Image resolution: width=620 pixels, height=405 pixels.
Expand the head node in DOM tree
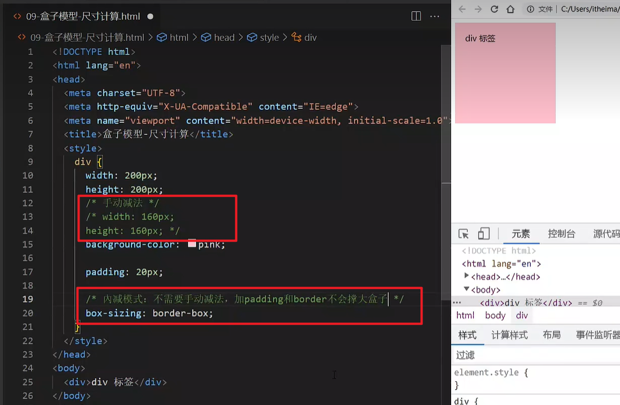click(467, 276)
